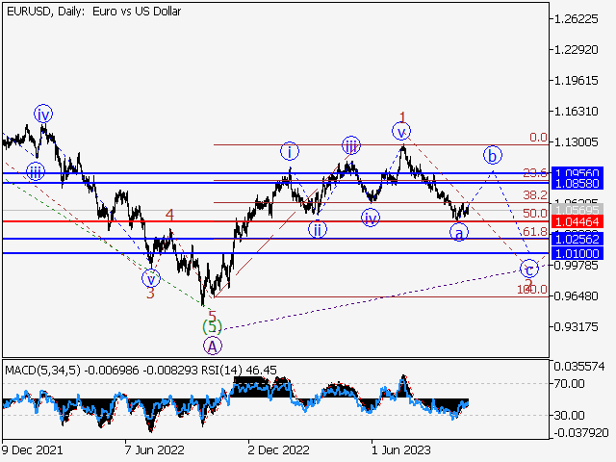Select the Fibonacci 100.0 level label
This screenshot has width=616, height=462.
[x=532, y=290]
